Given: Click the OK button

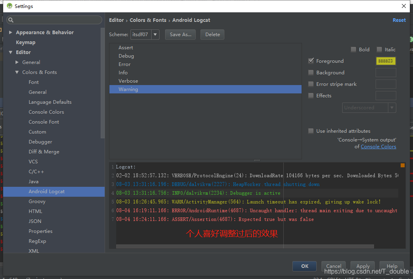Looking at the screenshot, I should pos(304,266).
